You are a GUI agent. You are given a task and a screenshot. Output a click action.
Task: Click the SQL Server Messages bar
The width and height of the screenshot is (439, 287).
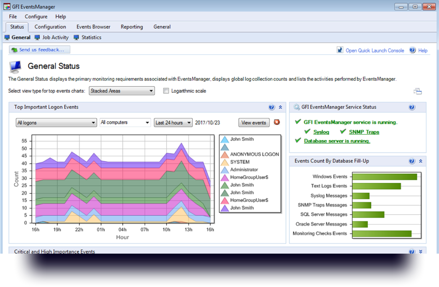pos(368,214)
